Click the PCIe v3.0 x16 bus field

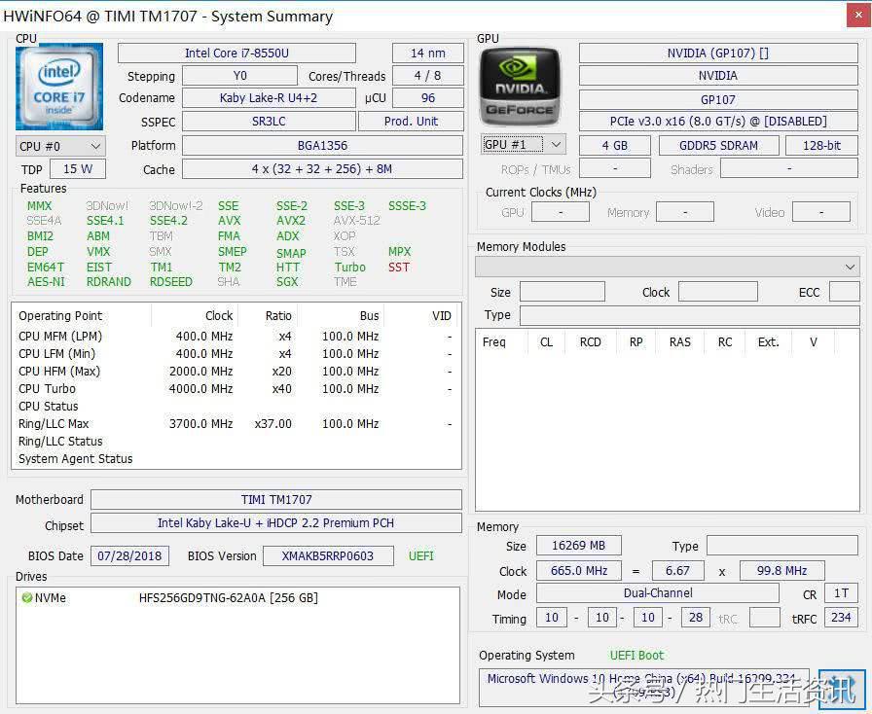pos(718,122)
